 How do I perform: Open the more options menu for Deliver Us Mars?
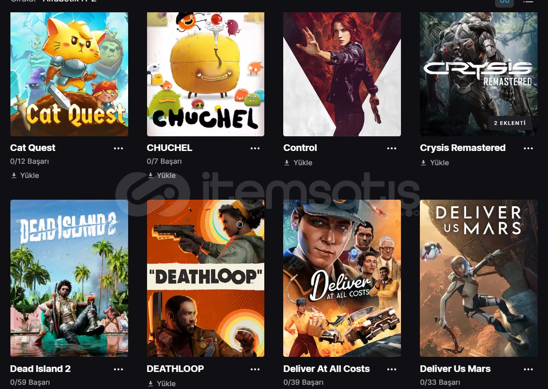pos(529,369)
